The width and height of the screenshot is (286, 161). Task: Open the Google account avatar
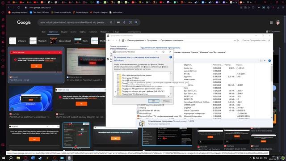(x=278, y=22)
